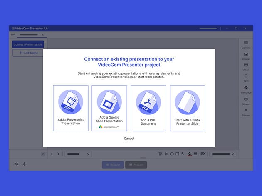Choose Add a PDF Document
Viewport: 262px width, 196px height.
pos(148,108)
